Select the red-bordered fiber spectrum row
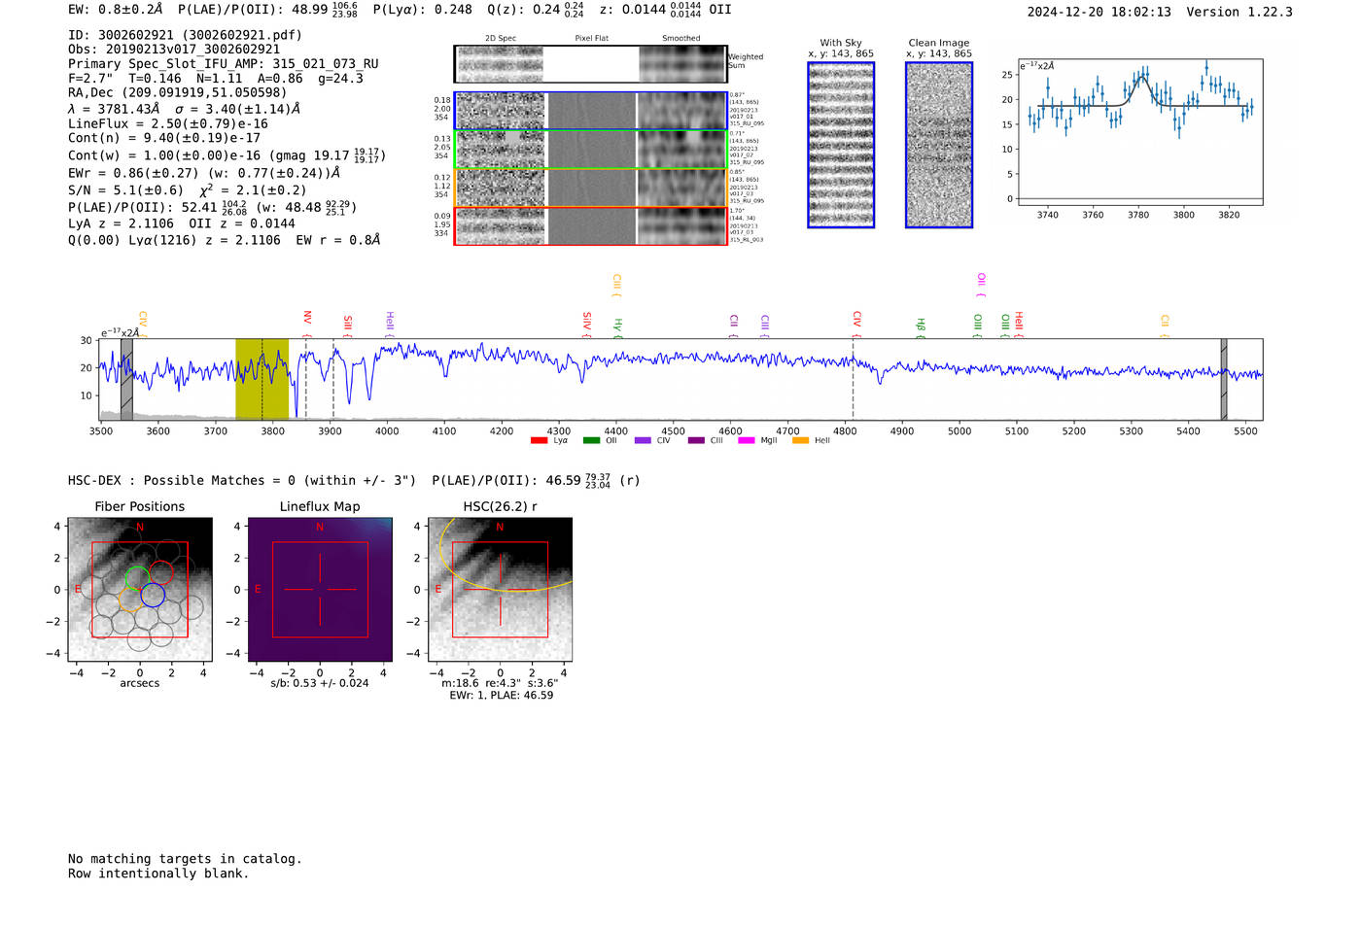The image size is (1361, 926). [x=591, y=226]
